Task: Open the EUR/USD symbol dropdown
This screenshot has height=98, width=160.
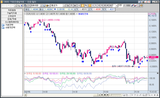Action: click(x=41, y=6)
